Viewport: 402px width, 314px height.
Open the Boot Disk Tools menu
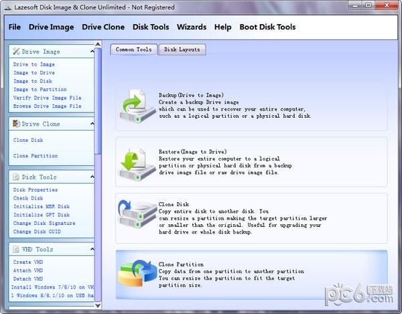(267, 27)
